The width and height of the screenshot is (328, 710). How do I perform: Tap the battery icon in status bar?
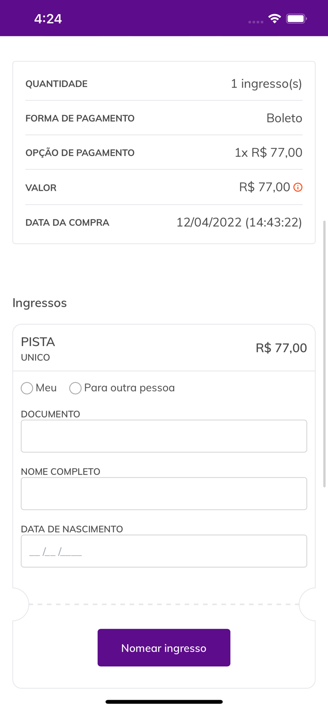[x=296, y=19]
